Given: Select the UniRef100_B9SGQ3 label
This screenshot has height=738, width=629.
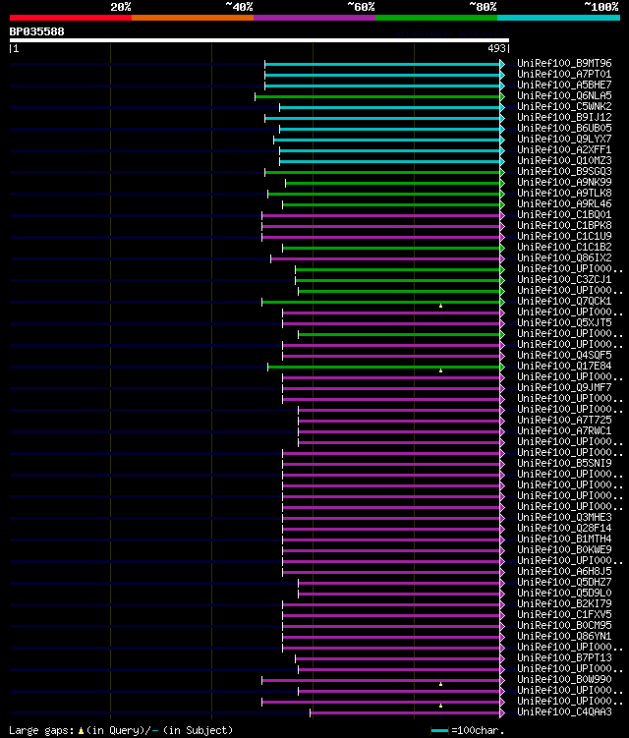Looking at the screenshot, I should coord(564,172).
